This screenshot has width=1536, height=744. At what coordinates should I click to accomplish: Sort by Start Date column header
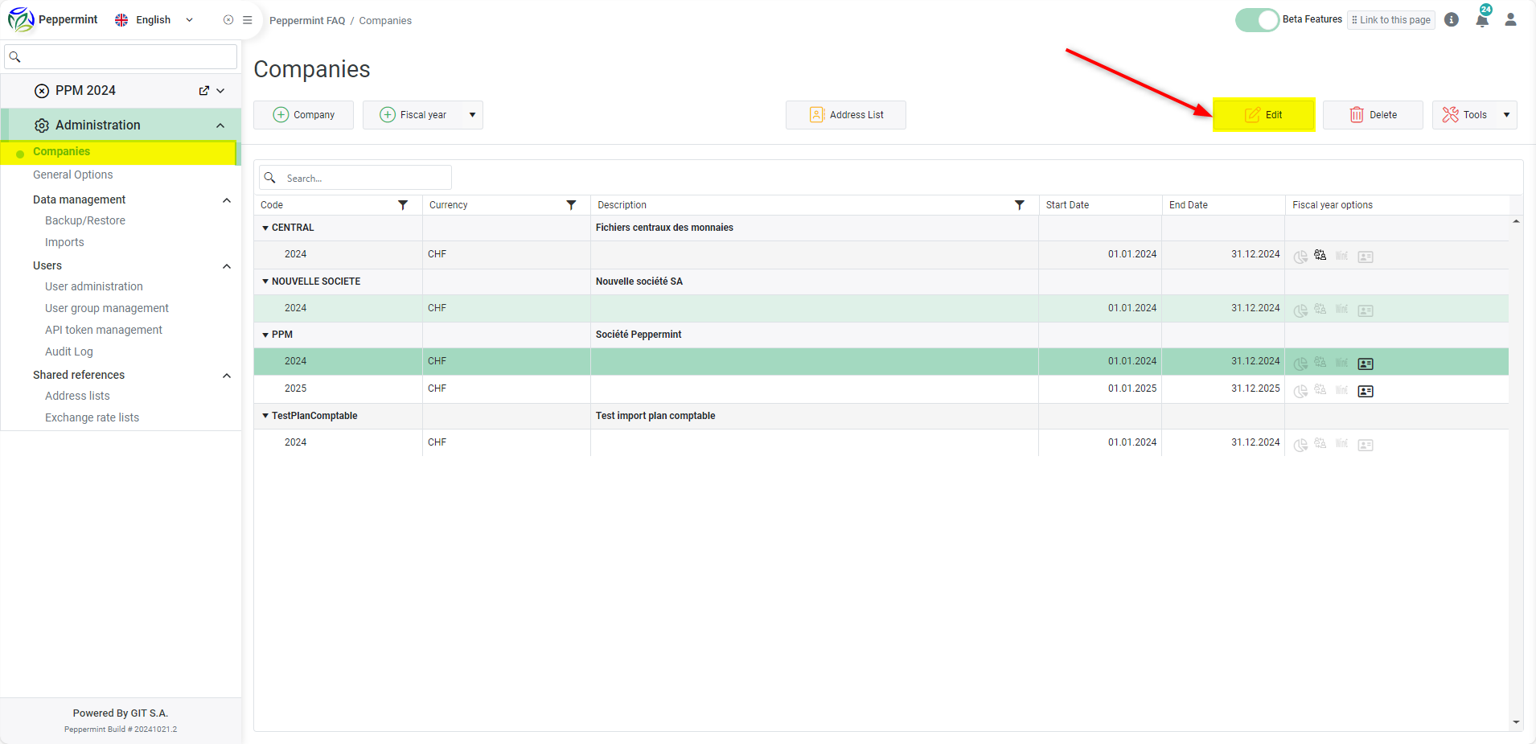coord(1067,205)
